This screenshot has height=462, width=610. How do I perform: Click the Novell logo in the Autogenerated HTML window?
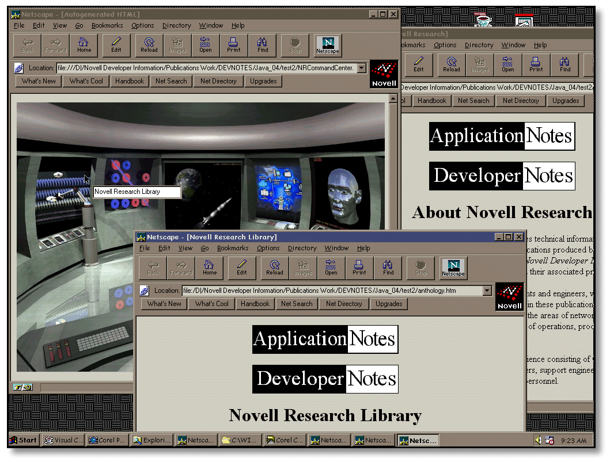click(384, 74)
